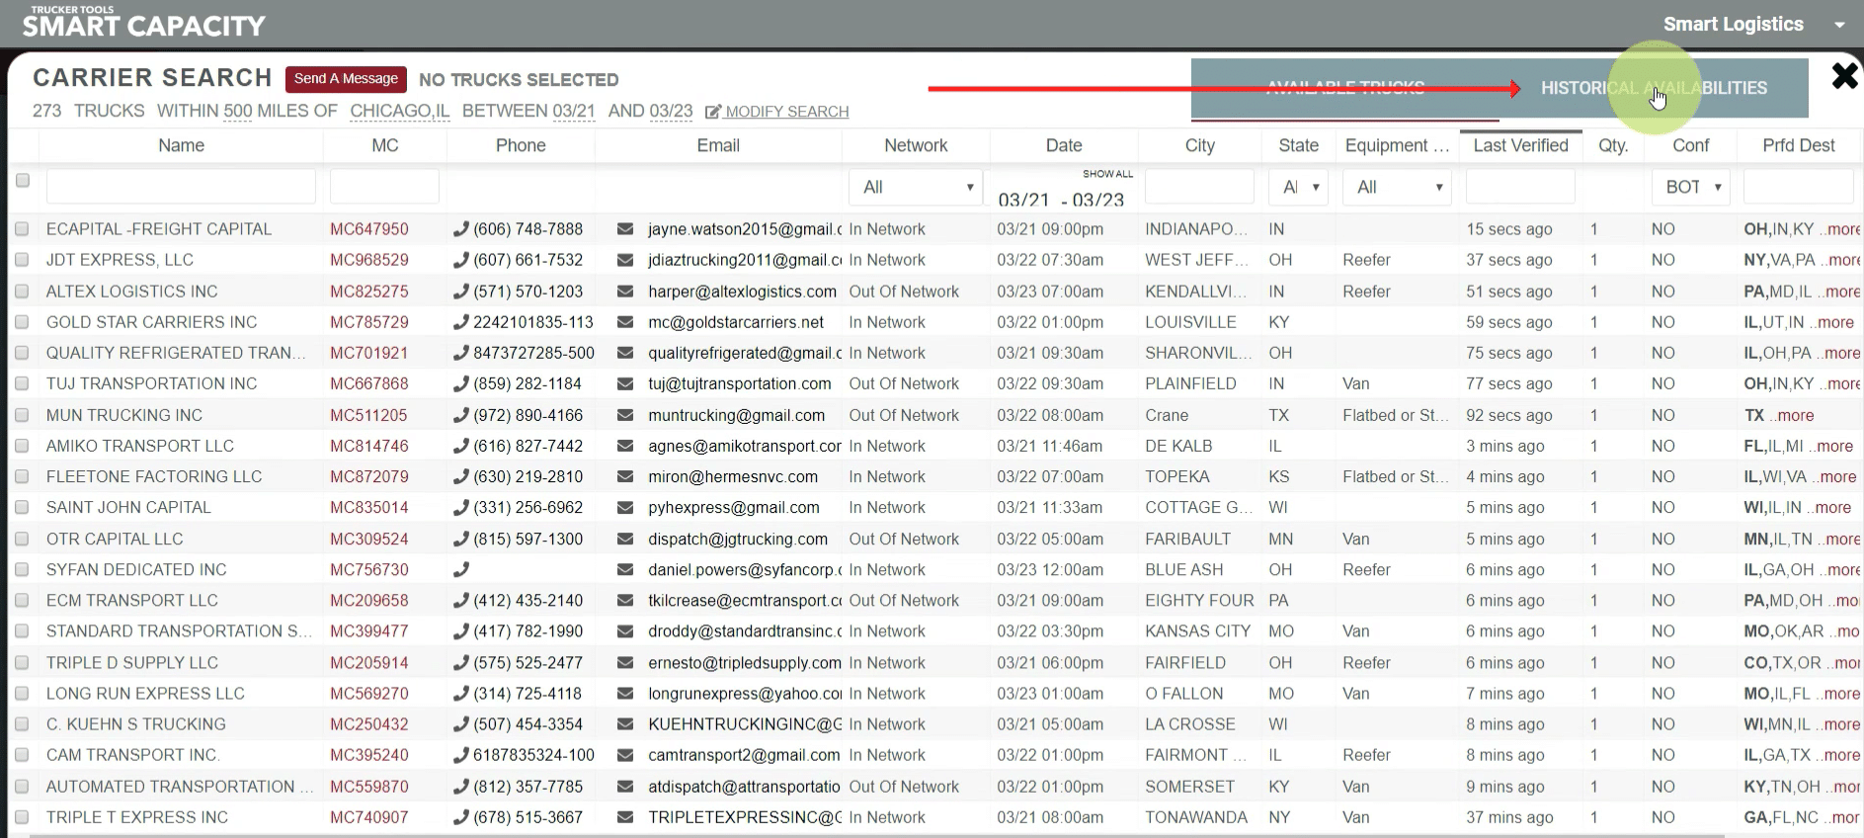This screenshot has height=838, width=1864.
Task: Click email envelope icon for ECAPITAL -FREIGHT CAPITAL
Action: click(625, 229)
